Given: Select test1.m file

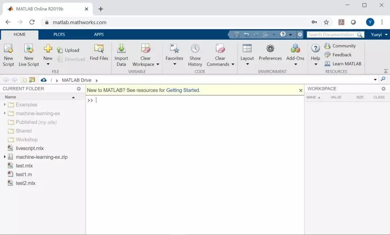Looking at the screenshot, I should point(19,174).
